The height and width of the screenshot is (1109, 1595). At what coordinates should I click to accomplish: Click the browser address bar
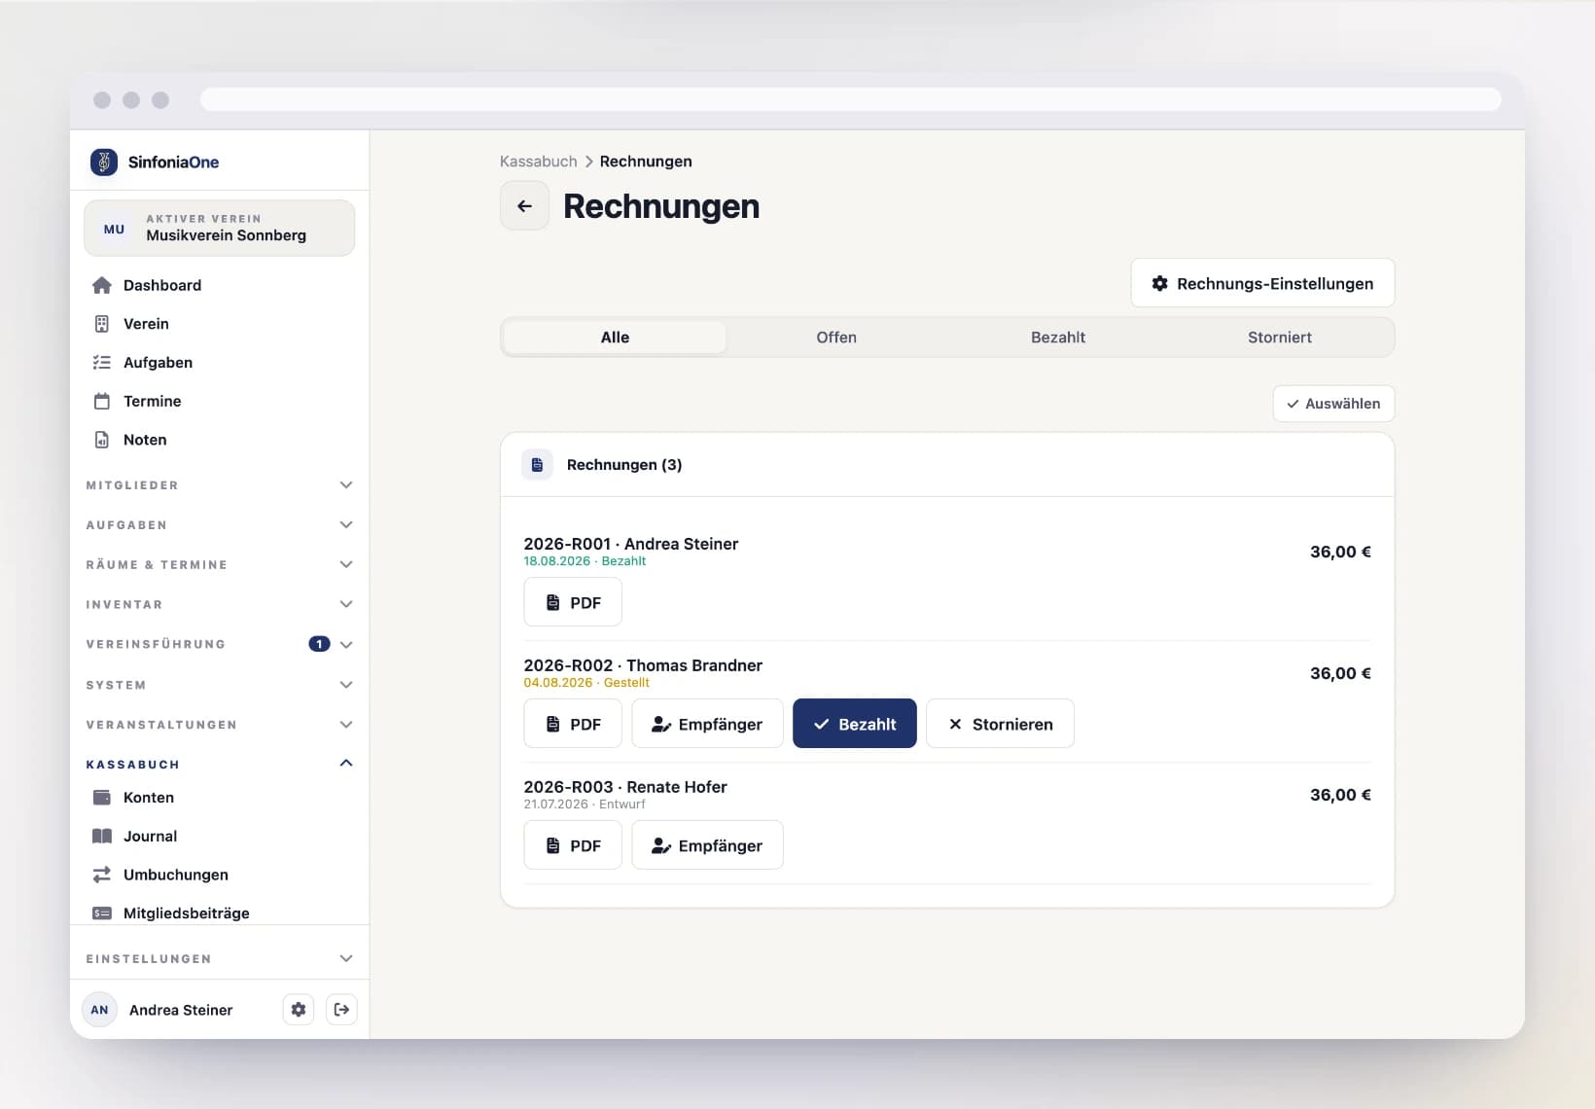850,100
